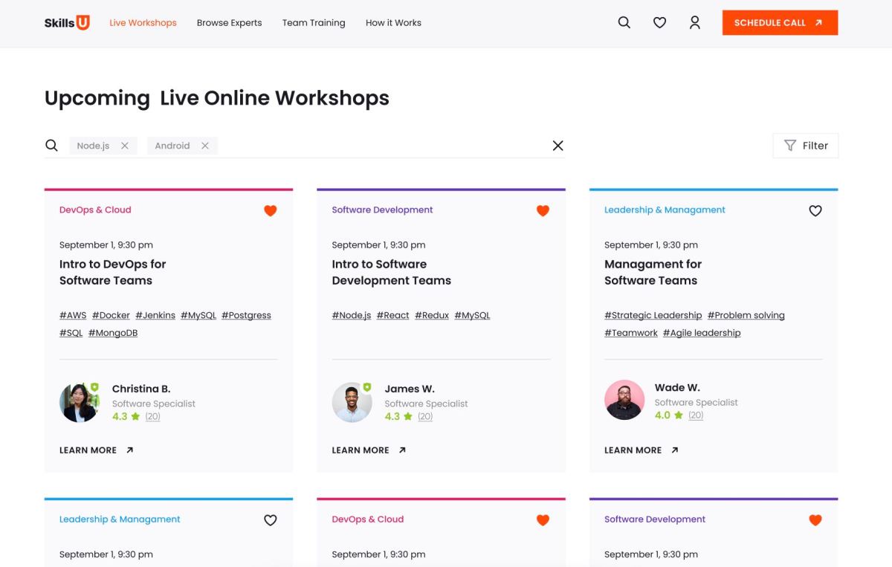
Task: View Wade W. rating reviews count
Action: 696,415
